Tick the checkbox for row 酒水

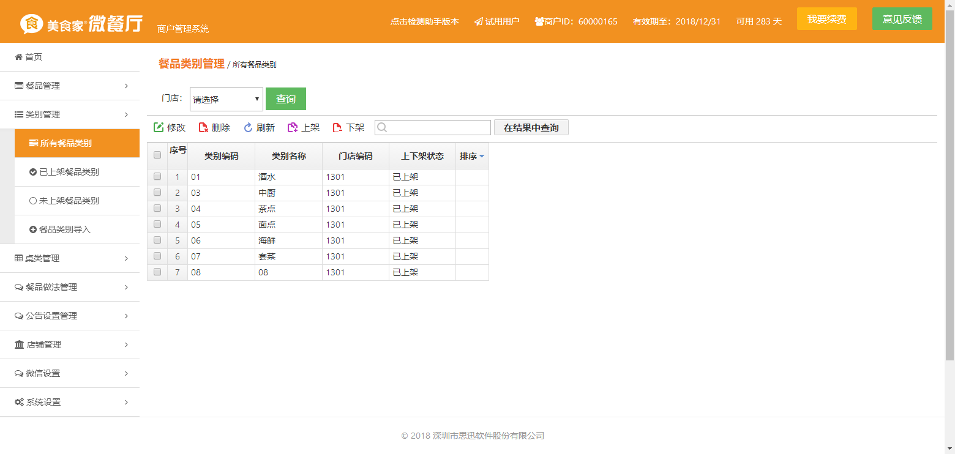click(157, 176)
